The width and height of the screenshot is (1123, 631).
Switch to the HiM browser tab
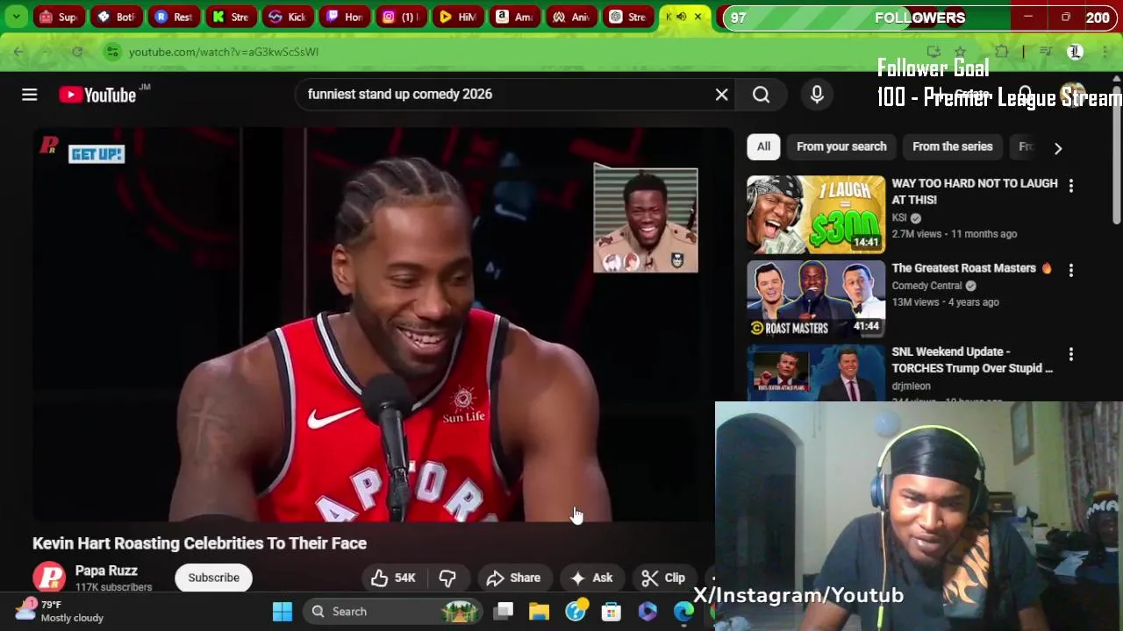[x=457, y=17]
